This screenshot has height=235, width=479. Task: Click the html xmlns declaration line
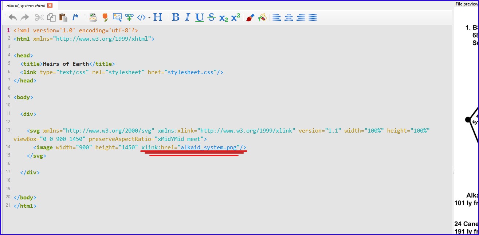[x=84, y=39]
